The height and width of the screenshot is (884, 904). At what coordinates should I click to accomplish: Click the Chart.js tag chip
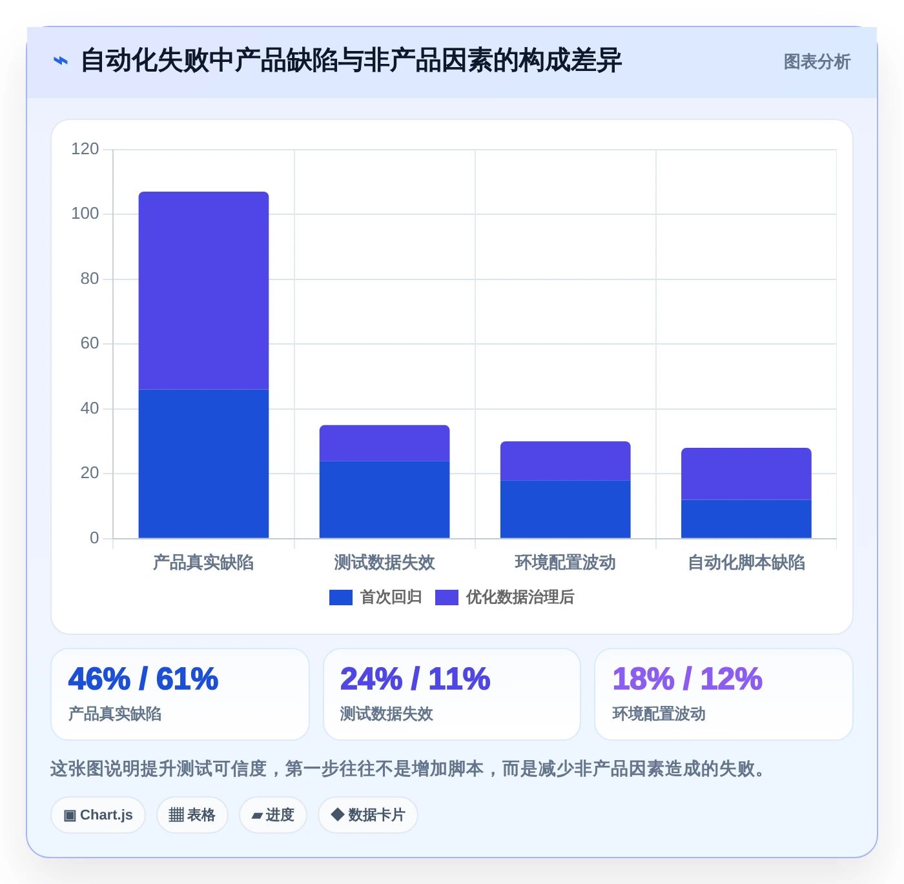tap(98, 815)
